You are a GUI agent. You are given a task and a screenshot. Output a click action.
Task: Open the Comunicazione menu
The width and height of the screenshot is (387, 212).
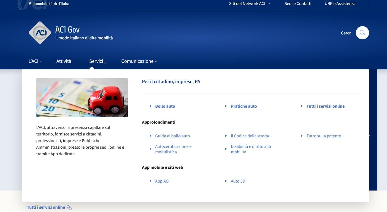pos(139,61)
